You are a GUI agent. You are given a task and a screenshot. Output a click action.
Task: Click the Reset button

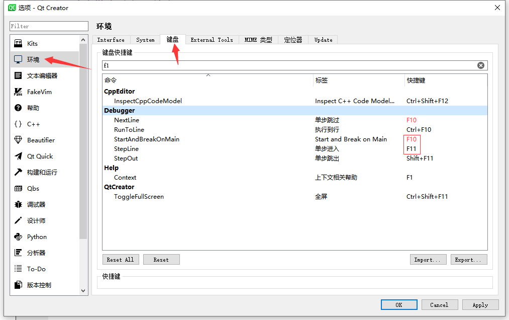(x=161, y=260)
